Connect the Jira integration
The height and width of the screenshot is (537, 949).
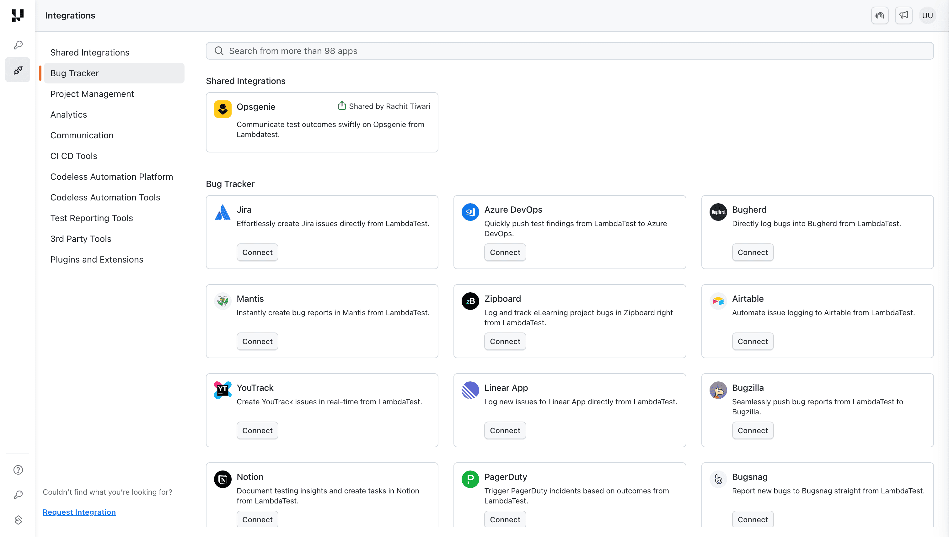click(257, 252)
